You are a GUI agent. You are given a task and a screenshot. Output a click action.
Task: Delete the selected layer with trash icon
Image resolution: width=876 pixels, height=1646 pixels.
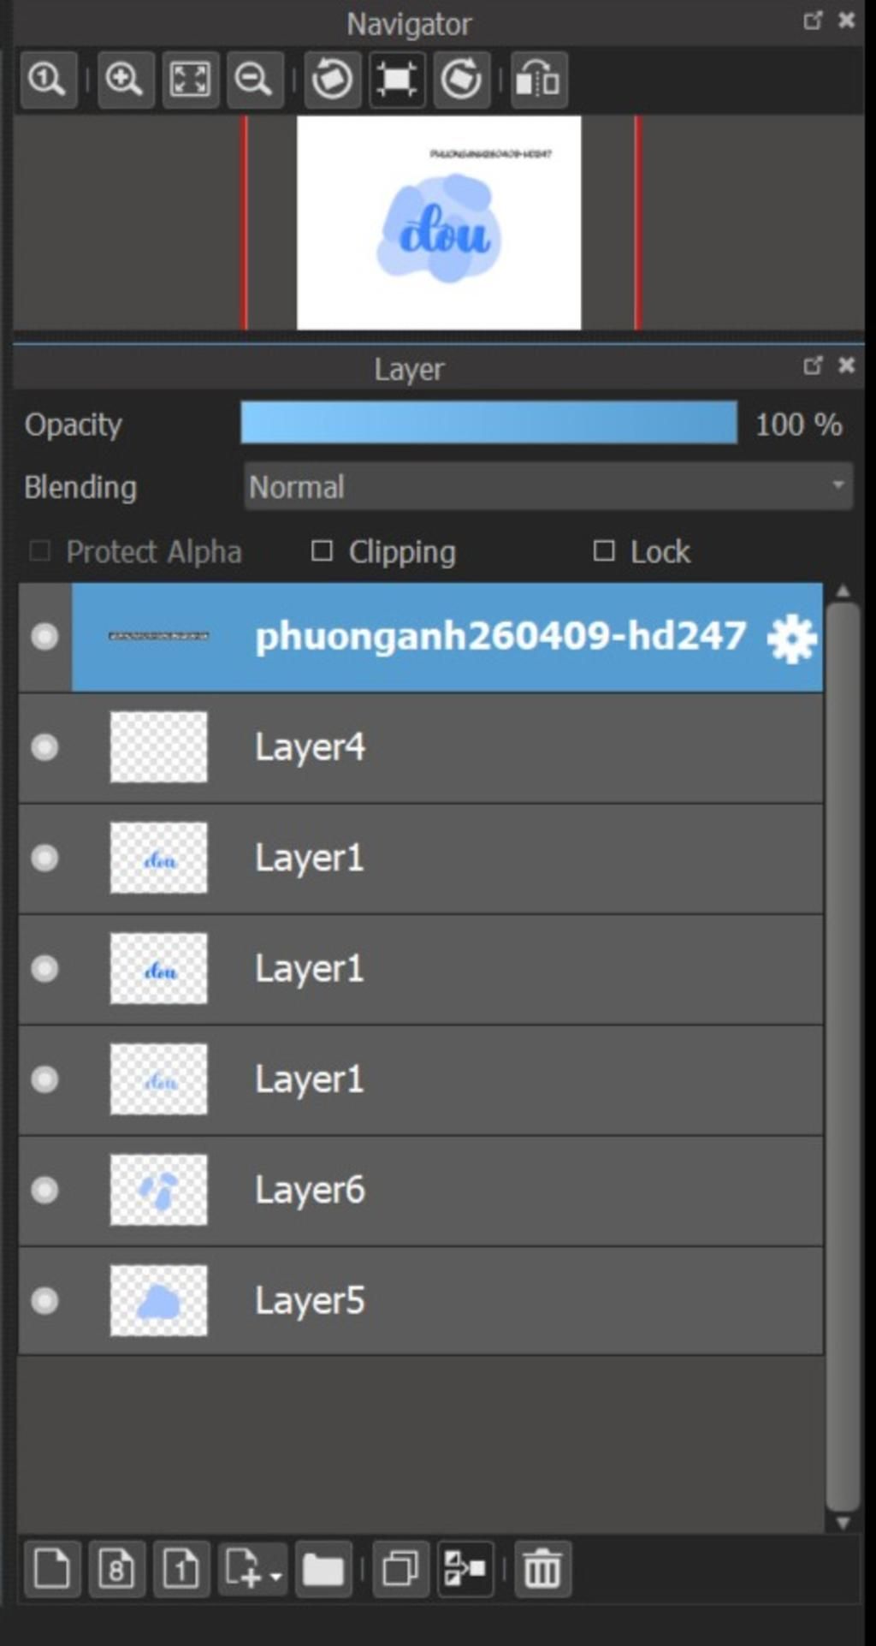(x=542, y=1570)
